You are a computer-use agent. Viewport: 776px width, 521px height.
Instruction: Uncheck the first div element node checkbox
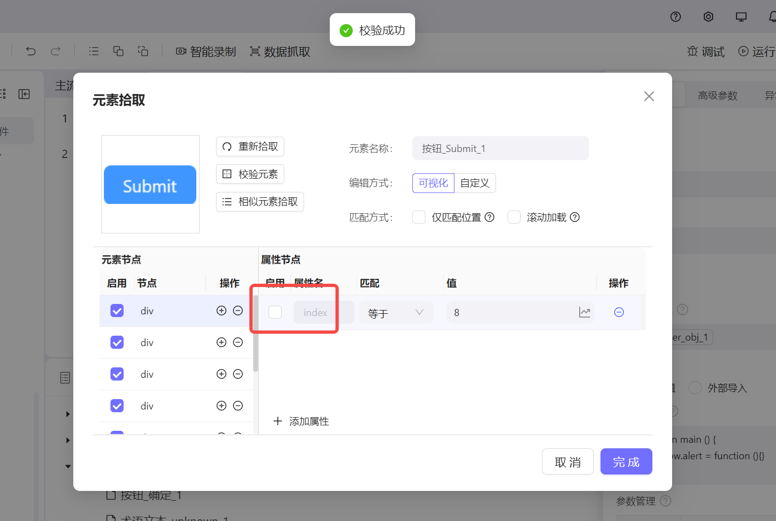[116, 310]
